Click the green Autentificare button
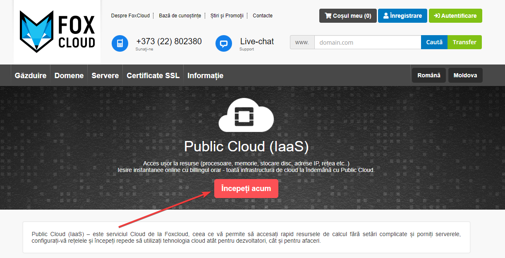The width and height of the screenshot is (505, 258). (455, 16)
